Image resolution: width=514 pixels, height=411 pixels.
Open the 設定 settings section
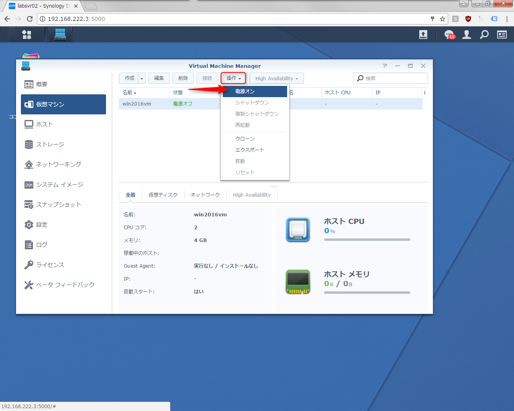[x=63, y=225]
